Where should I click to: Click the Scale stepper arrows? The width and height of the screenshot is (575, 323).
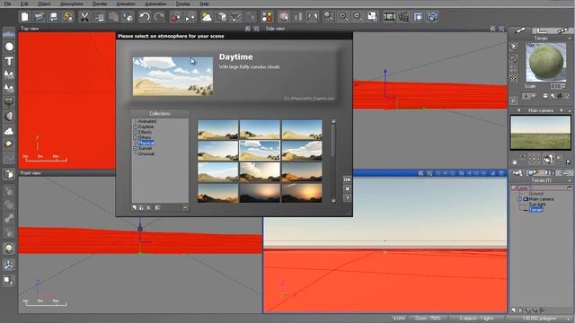(x=563, y=86)
